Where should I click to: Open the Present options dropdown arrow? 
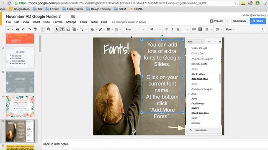click(227, 21)
